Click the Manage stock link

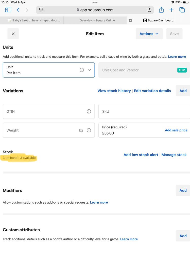pyautogui.click(x=174, y=155)
